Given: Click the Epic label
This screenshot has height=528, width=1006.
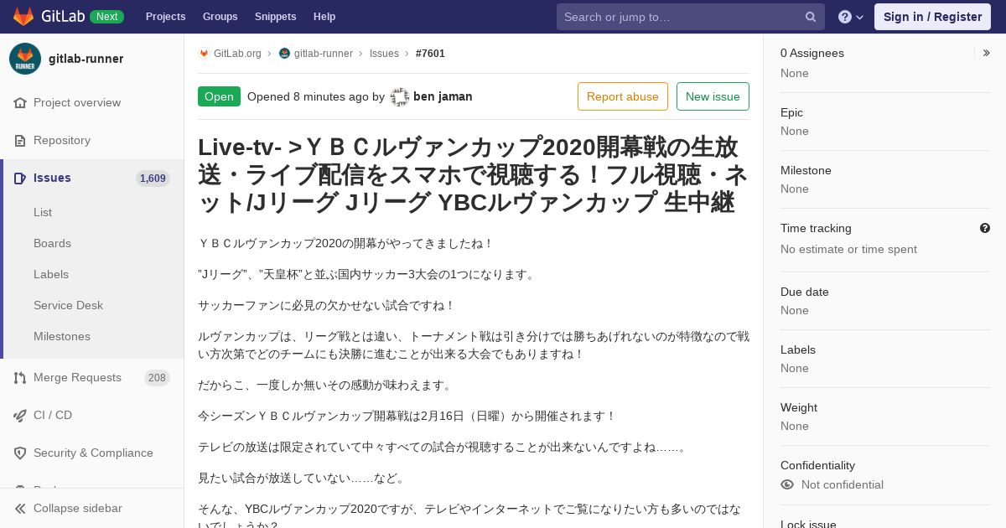Looking at the screenshot, I should pos(791,112).
